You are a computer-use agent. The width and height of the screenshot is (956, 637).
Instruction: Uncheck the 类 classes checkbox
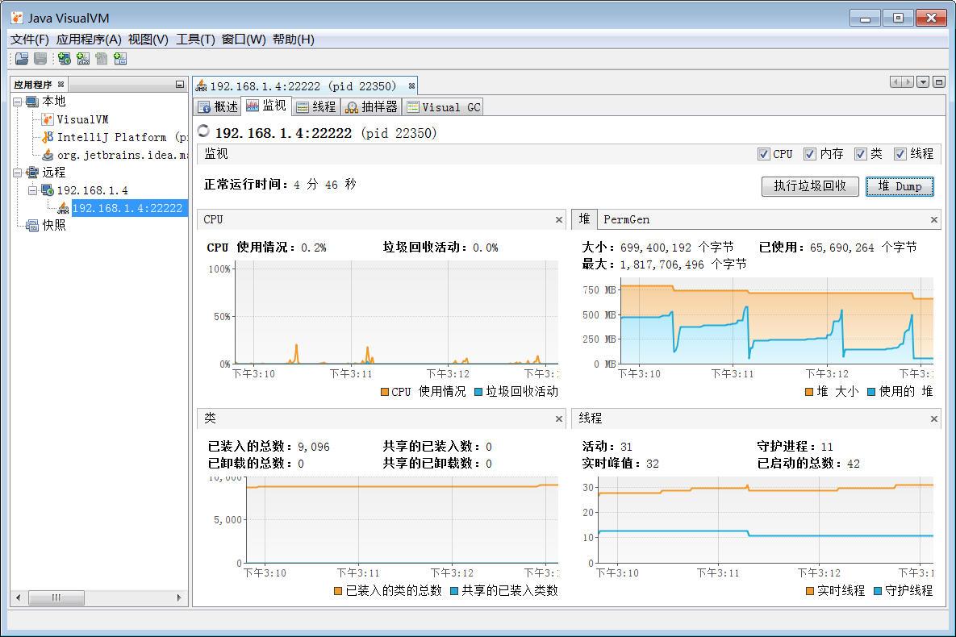click(x=860, y=154)
